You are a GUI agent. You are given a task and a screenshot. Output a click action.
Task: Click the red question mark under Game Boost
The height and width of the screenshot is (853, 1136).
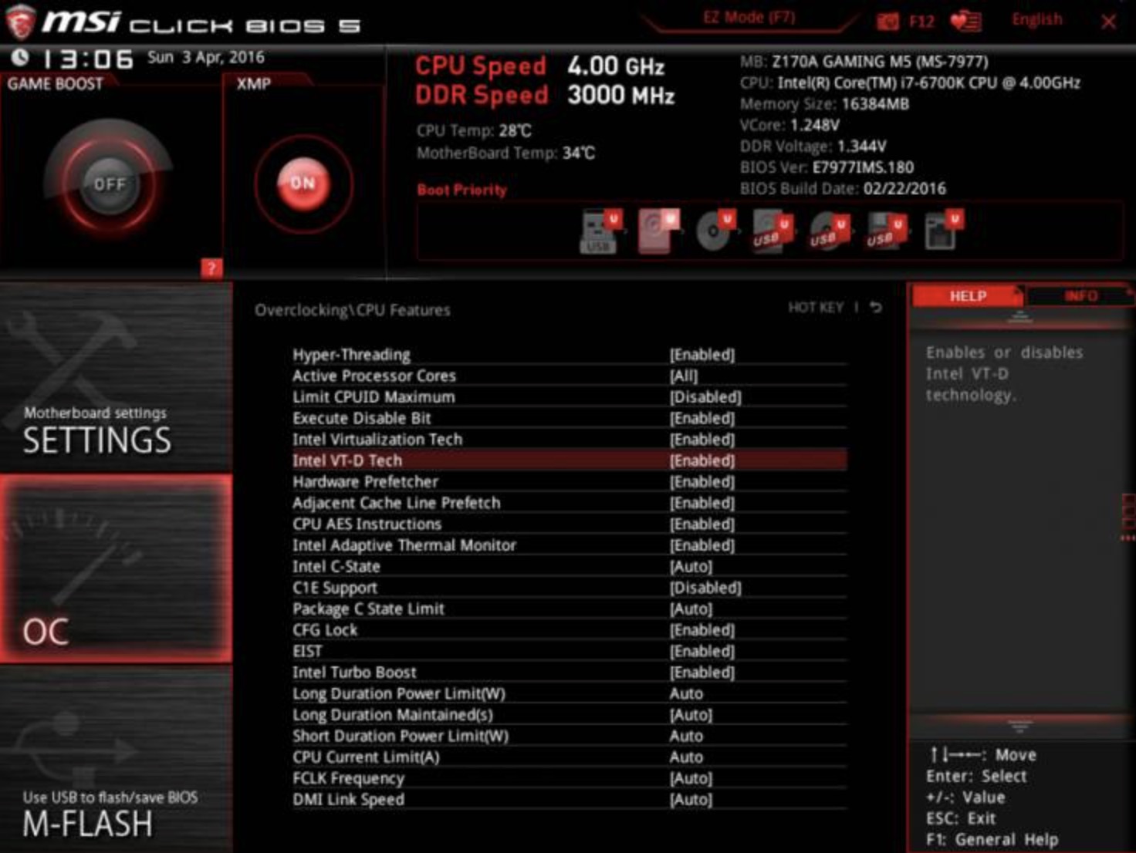click(x=211, y=268)
